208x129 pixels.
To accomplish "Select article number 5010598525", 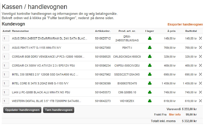I will (103, 57).
